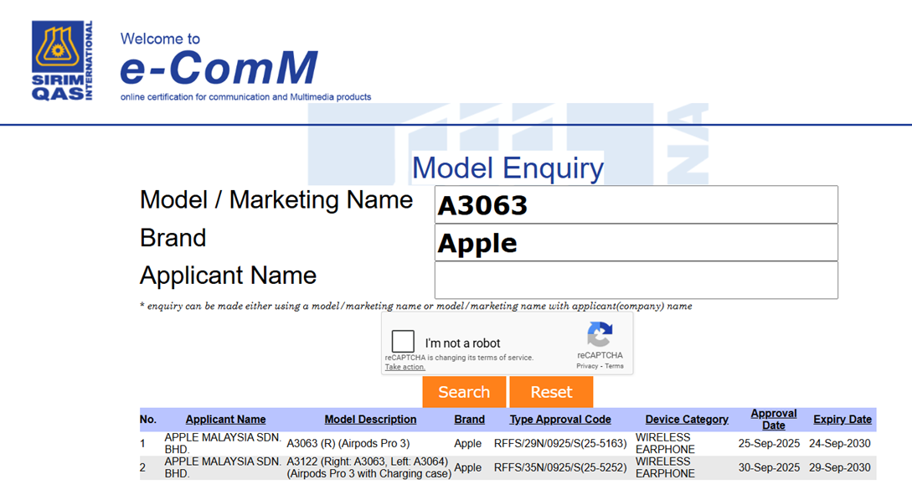Image resolution: width=912 pixels, height=490 pixels.
Task: Click the reCAPTCHA logo icon
Action: click(600, 336)
